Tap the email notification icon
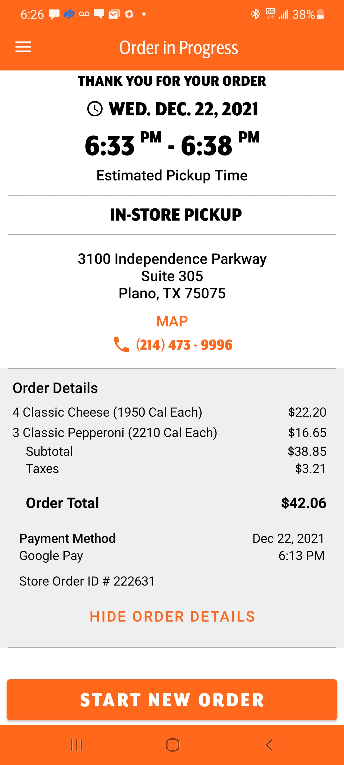 click(x=114, y=14)
